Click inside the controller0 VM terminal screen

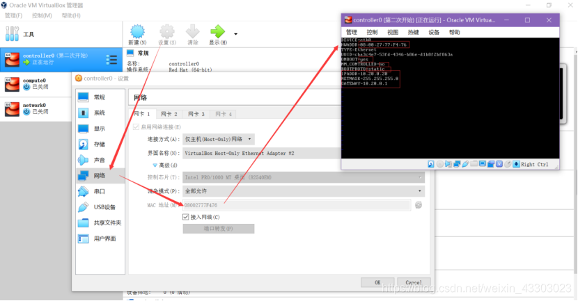coord(450,98)
